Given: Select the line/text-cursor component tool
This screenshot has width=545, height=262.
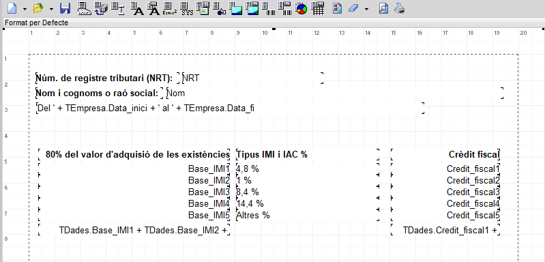Looking at the screenshot, I should click(x=119, y=8).
